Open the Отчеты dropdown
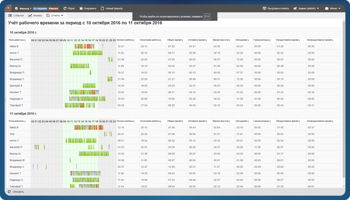Image resolution: width=350 pixels, height=200 pixels. (x=55, y=16)
